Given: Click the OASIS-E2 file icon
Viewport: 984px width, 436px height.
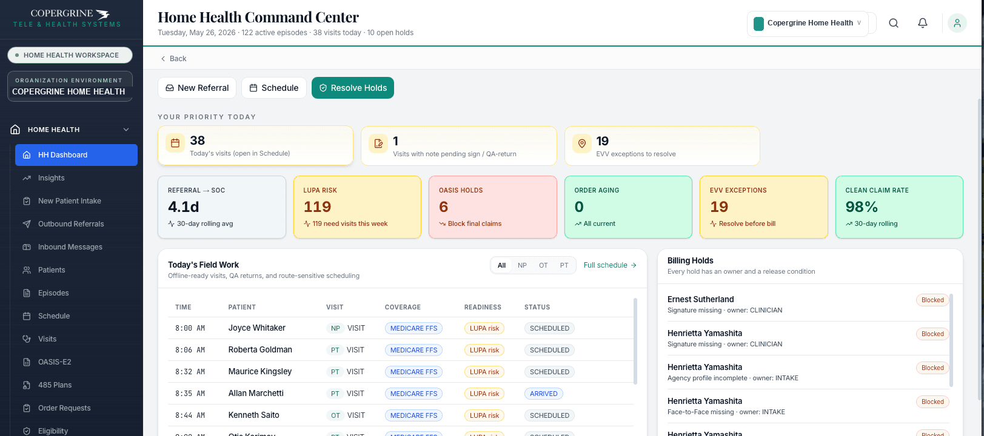Looking at the screenshot, I should pyautogui.click(x=27, y=362).
